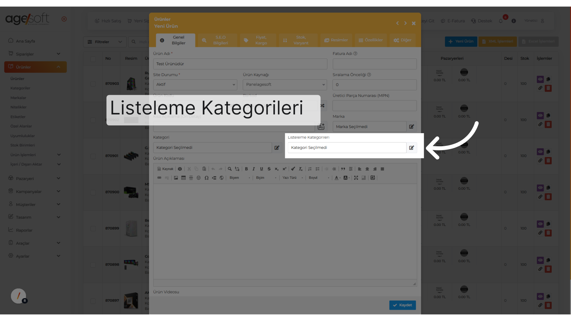Switch to Özellikler tab

pyautogui.click(x=371, y=40)
